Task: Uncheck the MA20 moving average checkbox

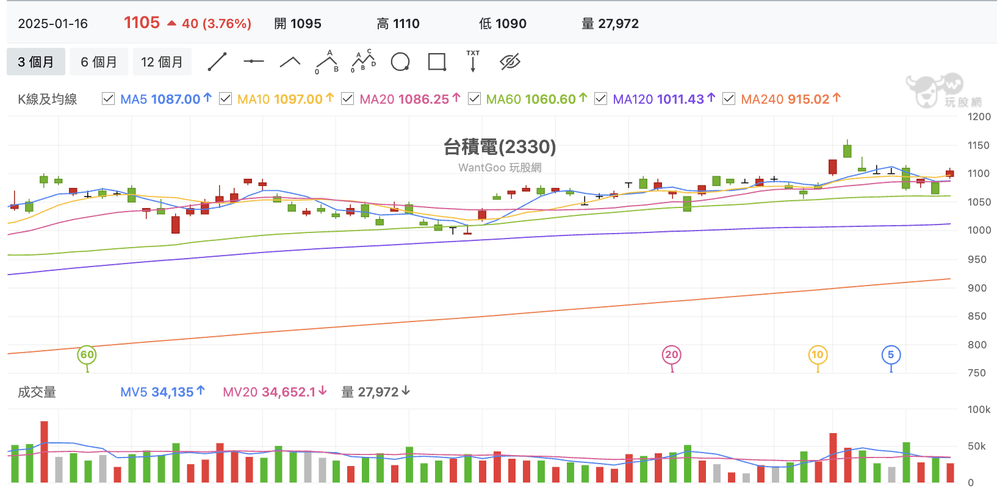Action: (x=347, y=99)
